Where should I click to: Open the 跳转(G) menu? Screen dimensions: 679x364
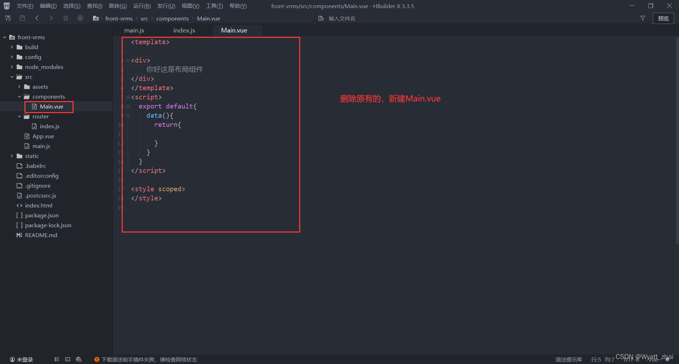118,6
